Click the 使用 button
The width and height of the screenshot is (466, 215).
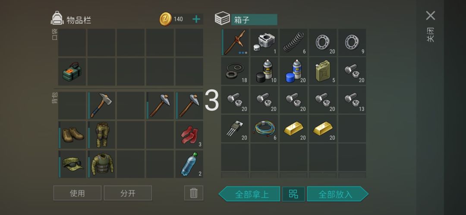click(x=77, y=193)
